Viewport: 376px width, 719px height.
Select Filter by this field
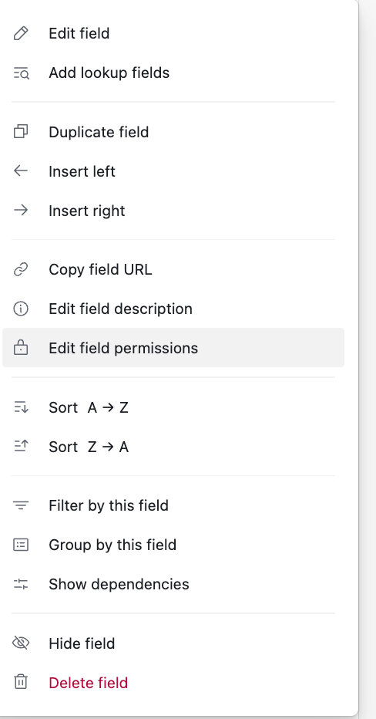click(x=173, y=505)
